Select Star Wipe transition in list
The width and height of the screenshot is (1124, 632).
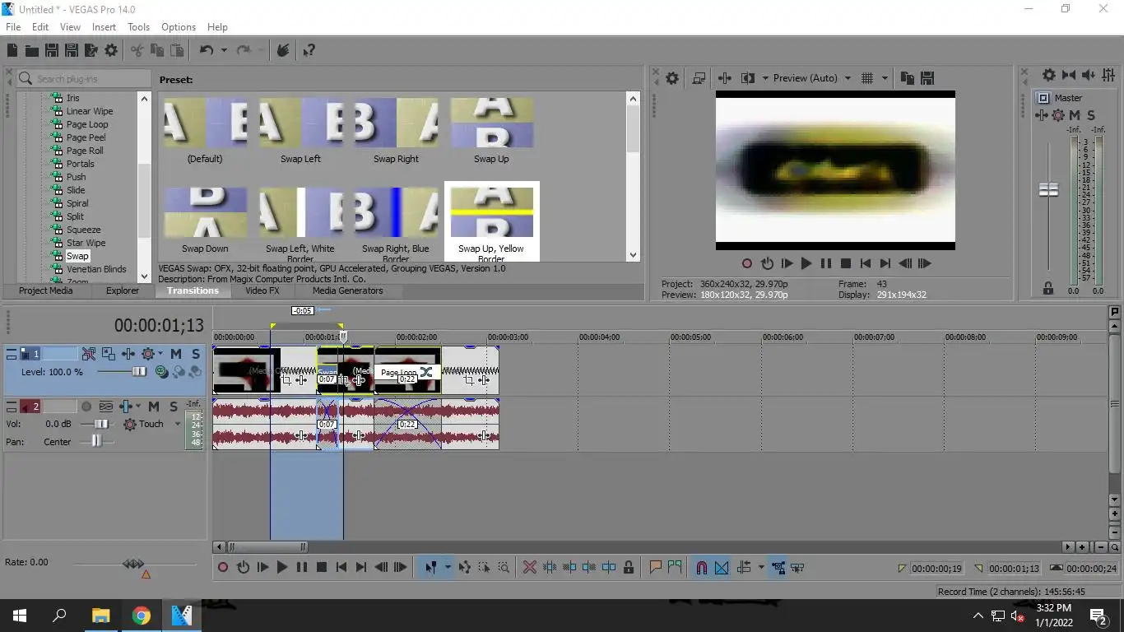pos(86,243)
